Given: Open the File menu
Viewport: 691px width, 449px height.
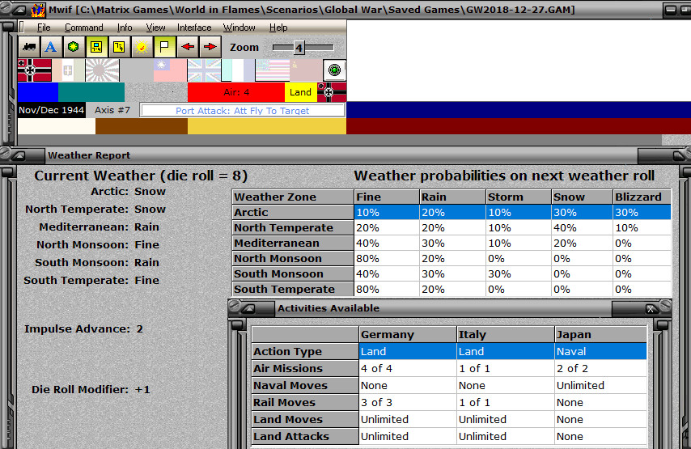Looking at the screenshot, I should click(x=44, y=28).
